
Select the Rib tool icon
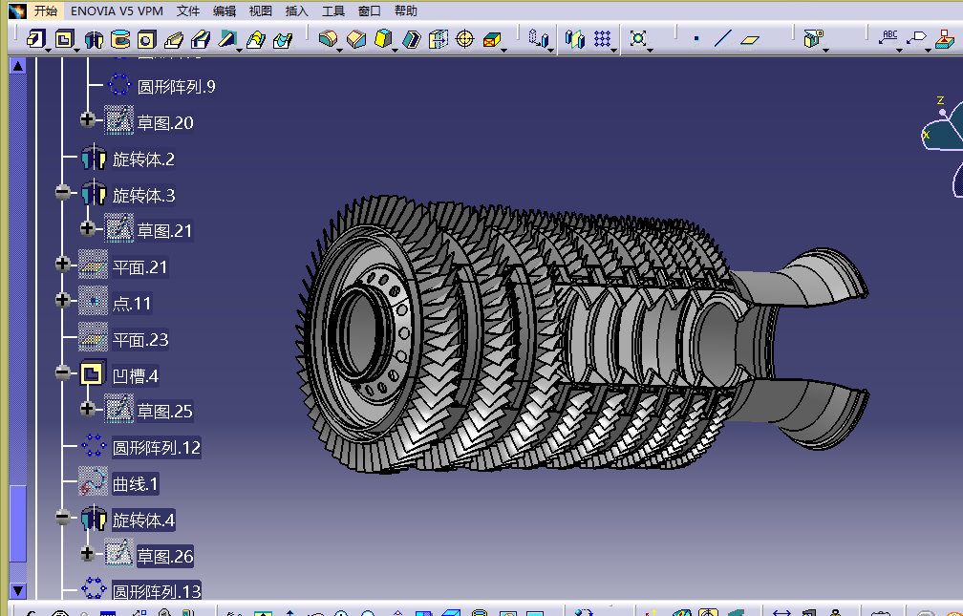[x=174, y=39]
